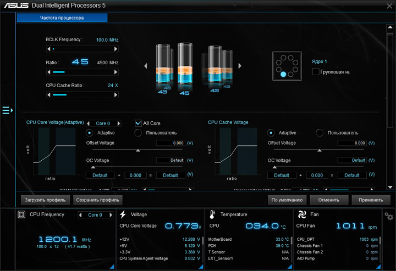Click the BCLK Frequency slider track
The image size is (396, 271).
click(x=82, y=49)
